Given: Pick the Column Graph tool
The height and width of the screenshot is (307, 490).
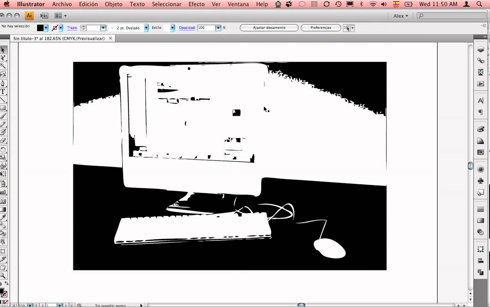Looking at the screenshot, I should [x=3, y=192].
